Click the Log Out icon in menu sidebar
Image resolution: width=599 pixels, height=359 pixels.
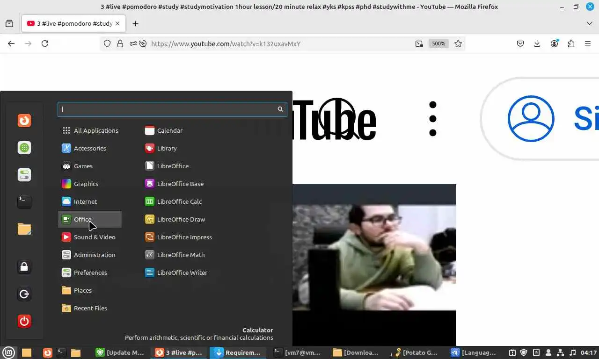click(x=24, y=294)
